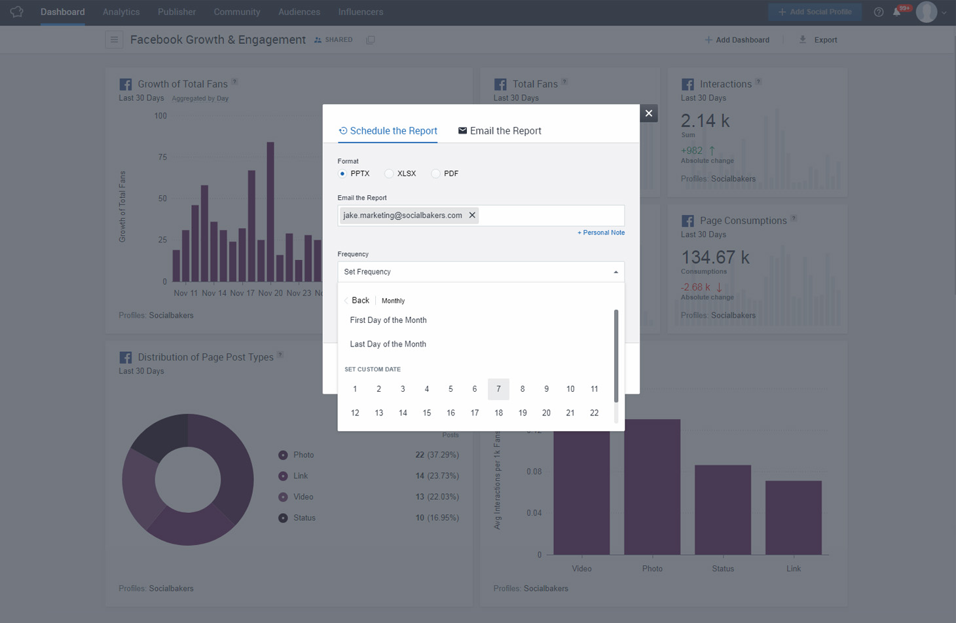Open the Influencers nav item
The width and height of the screenshot is (956, 623).
coord(361,12)
